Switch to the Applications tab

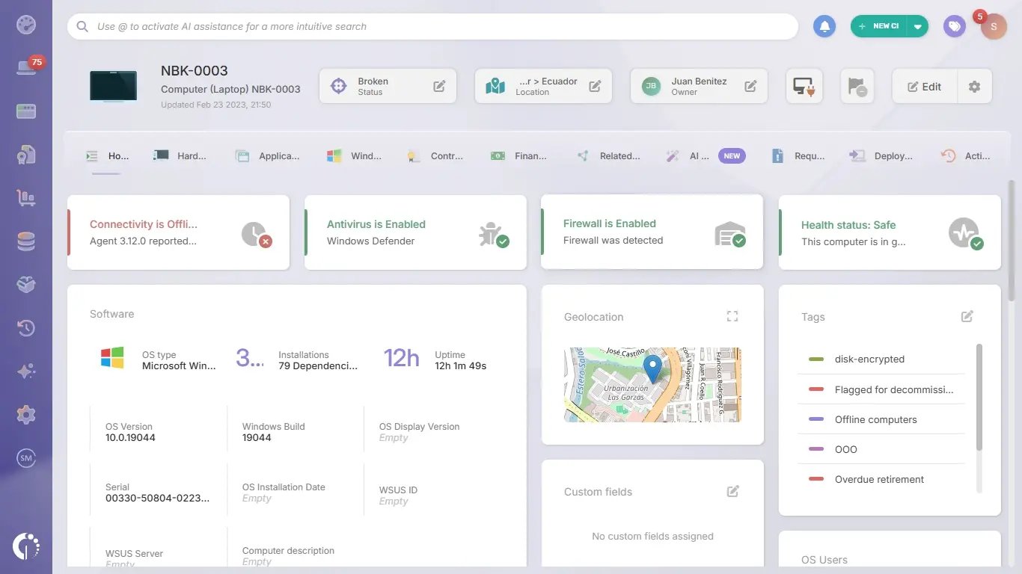point(267,156)
